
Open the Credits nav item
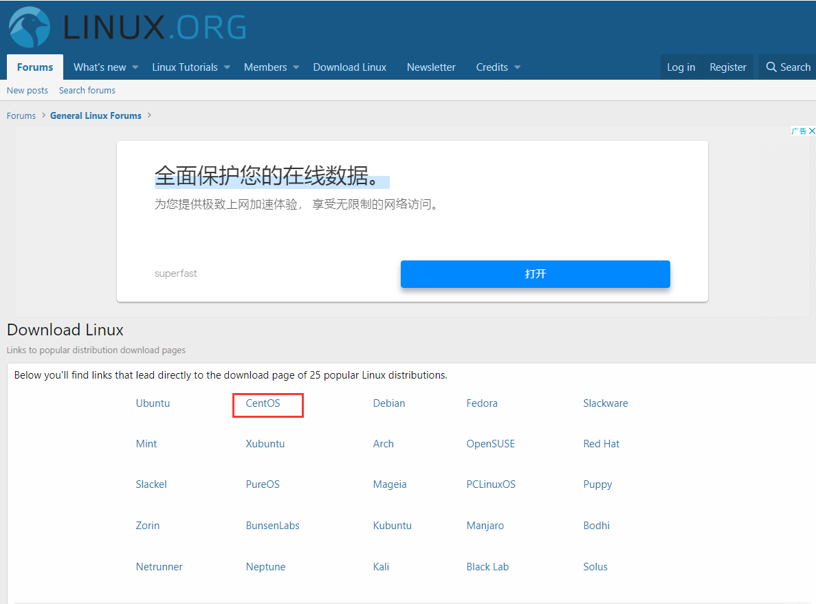click(492, 67)
